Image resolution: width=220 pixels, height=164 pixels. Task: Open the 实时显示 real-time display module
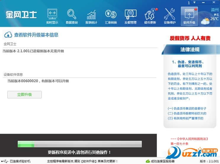[x=52, y=16]
